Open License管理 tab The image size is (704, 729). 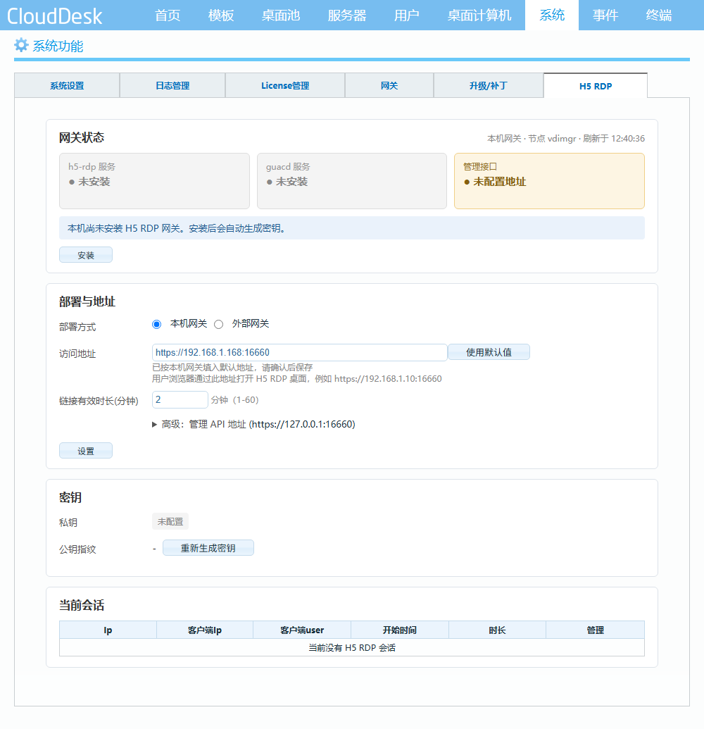click(x=285, y=85)
